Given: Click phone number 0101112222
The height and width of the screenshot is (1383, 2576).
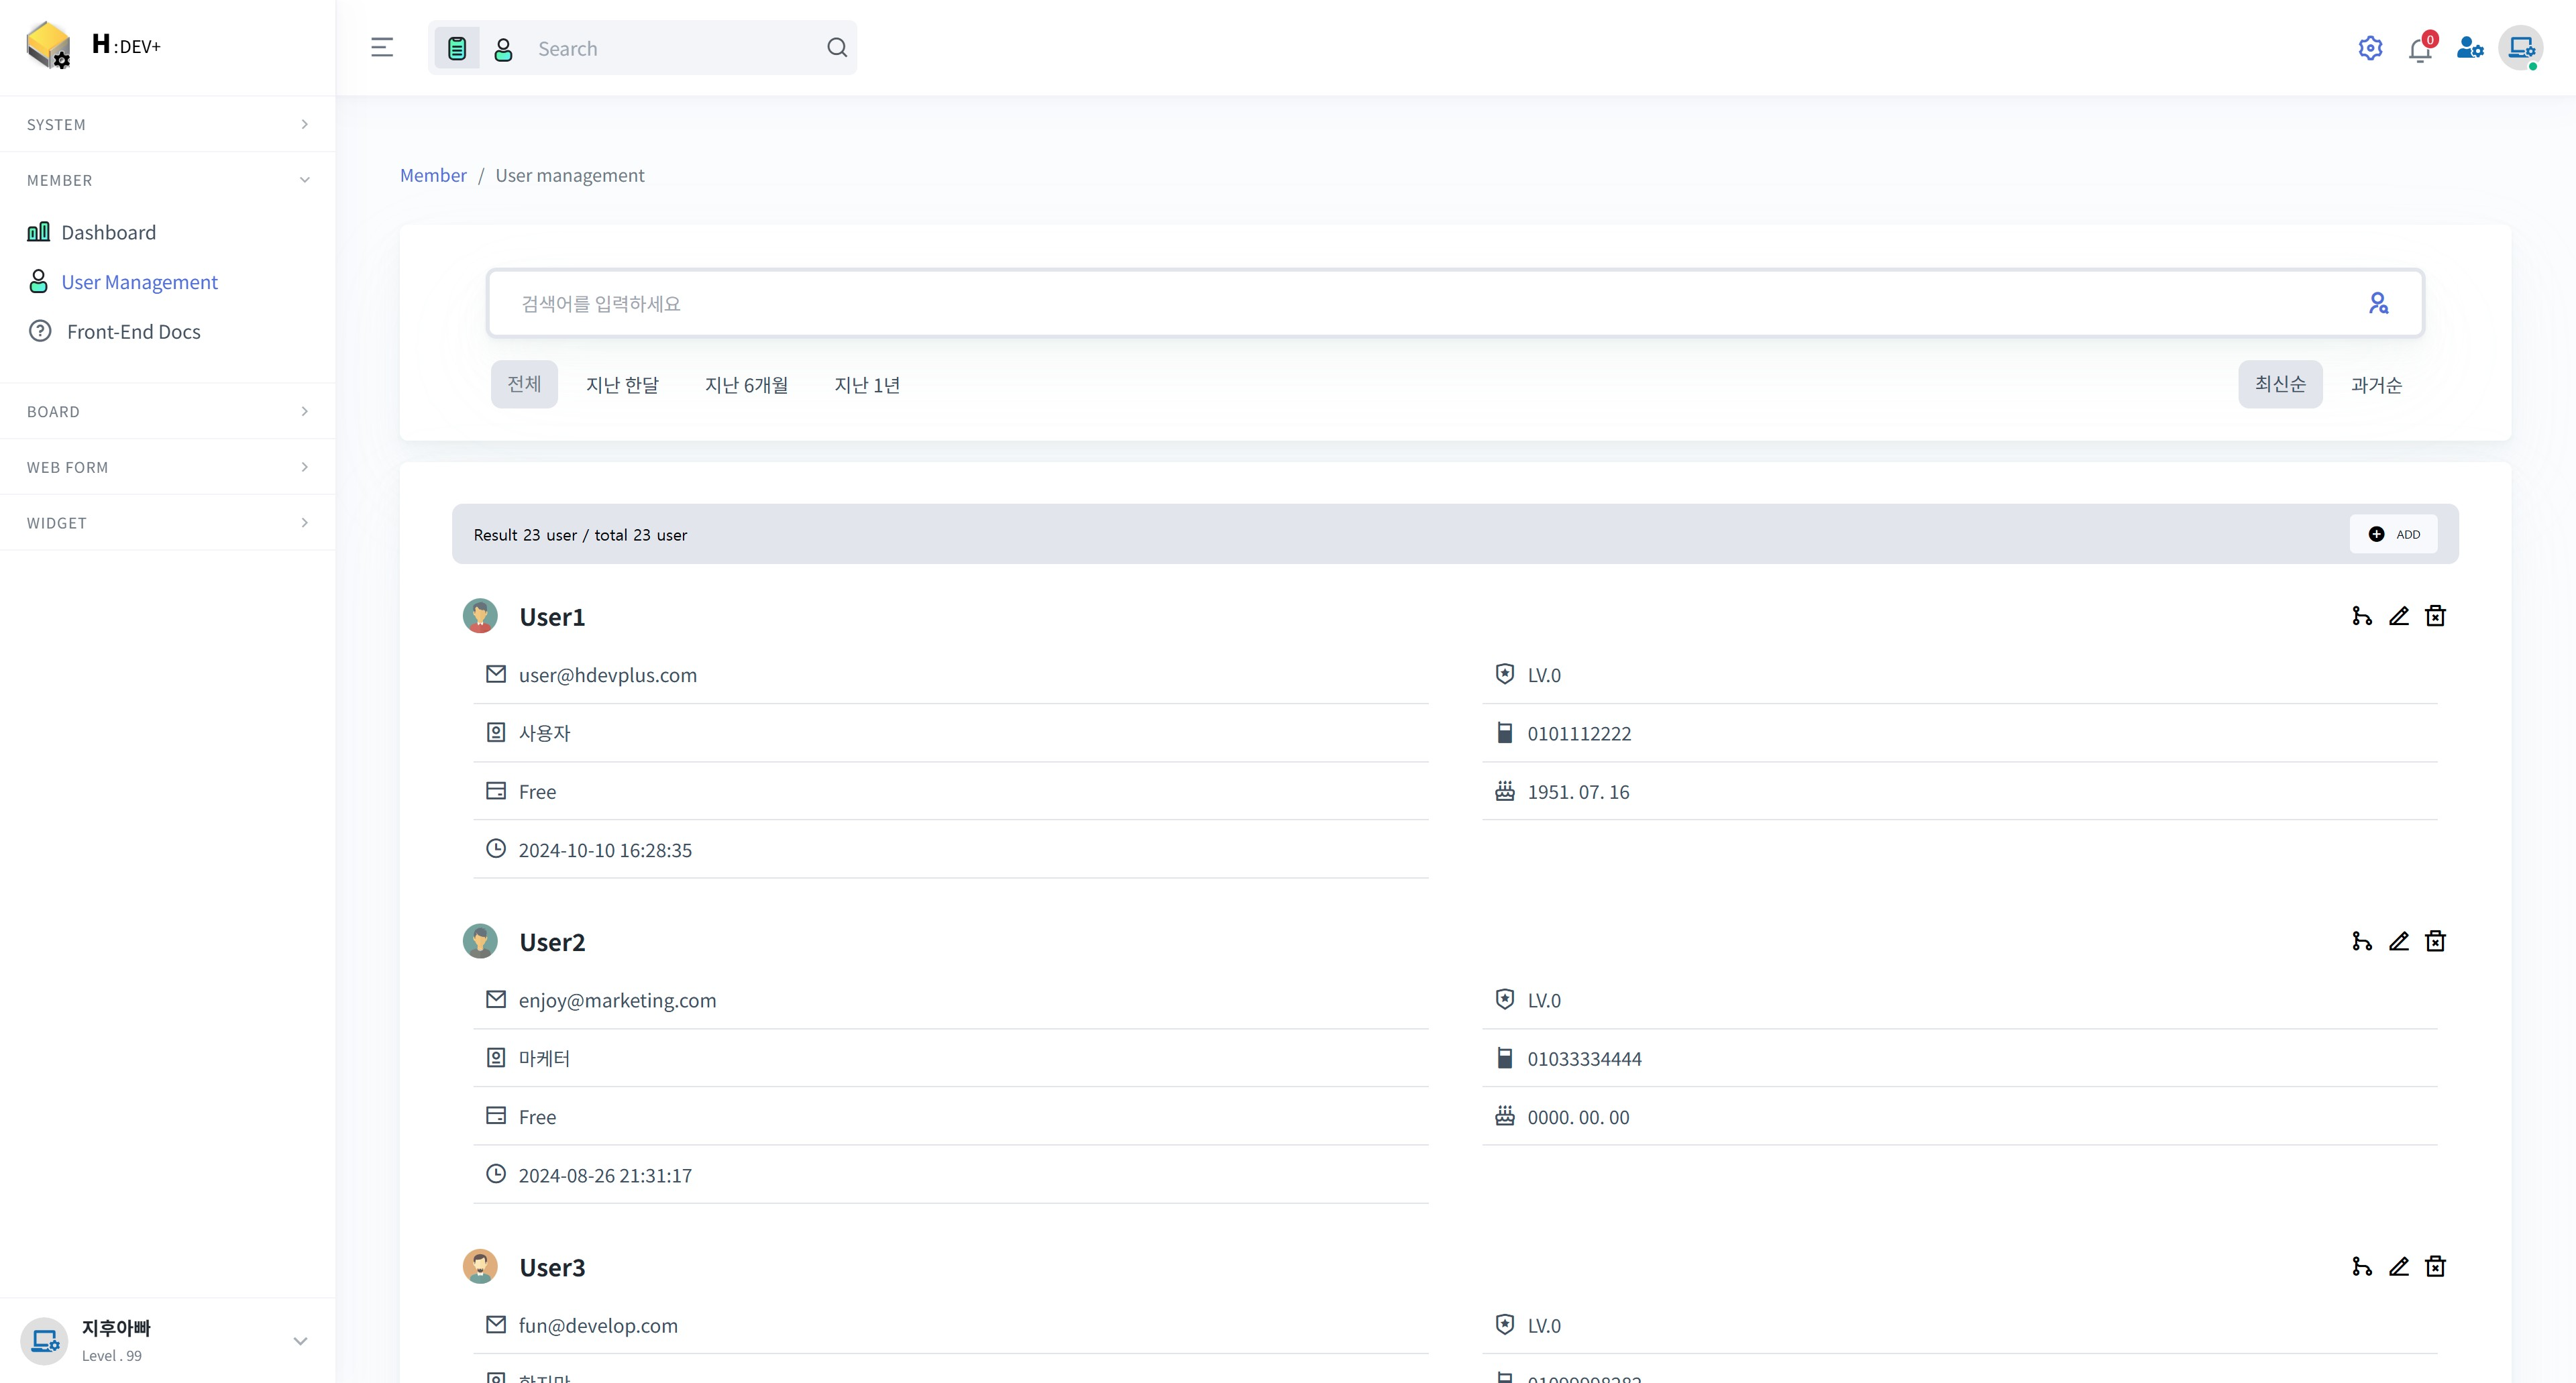Looking at the screenshot, I should coord(1579,733).
